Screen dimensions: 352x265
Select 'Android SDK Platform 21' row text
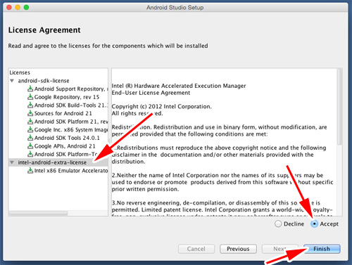click(71, 122)
